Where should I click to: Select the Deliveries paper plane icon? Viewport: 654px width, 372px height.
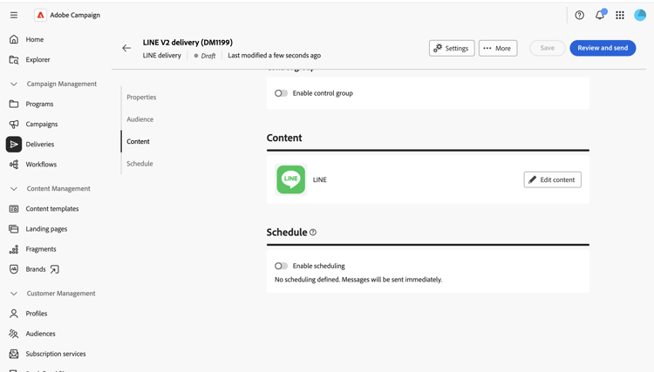(x=14, y=144)
